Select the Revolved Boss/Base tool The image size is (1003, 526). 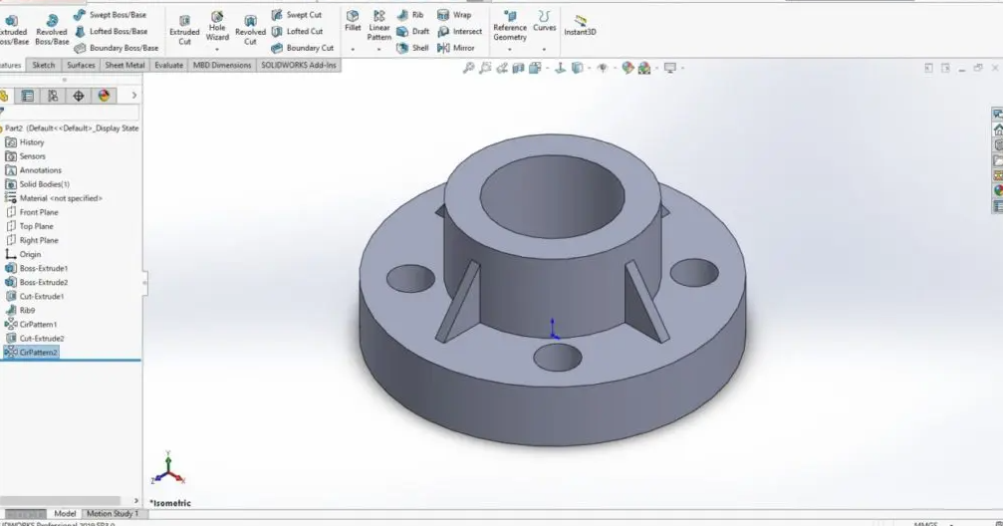52,30
